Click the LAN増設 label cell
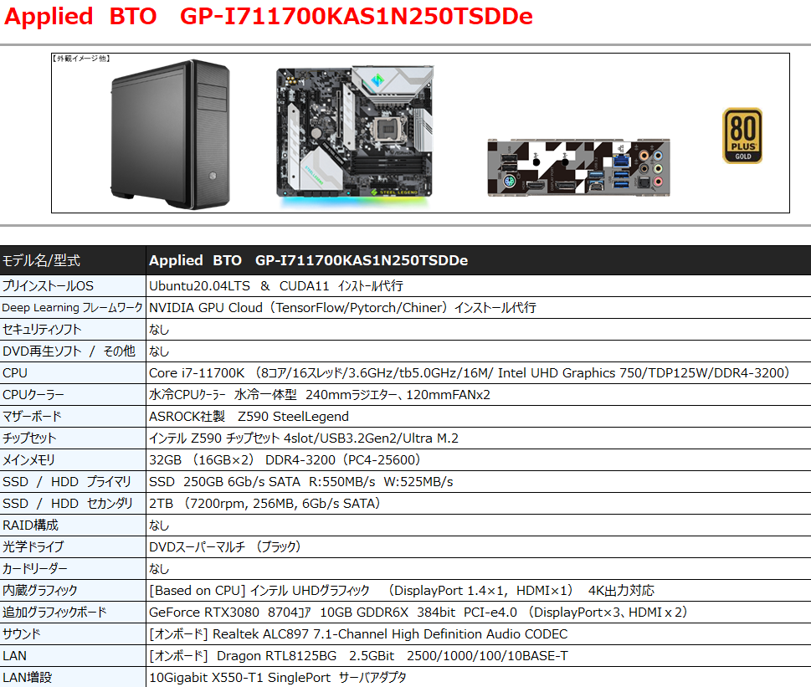 pos(73,676)
